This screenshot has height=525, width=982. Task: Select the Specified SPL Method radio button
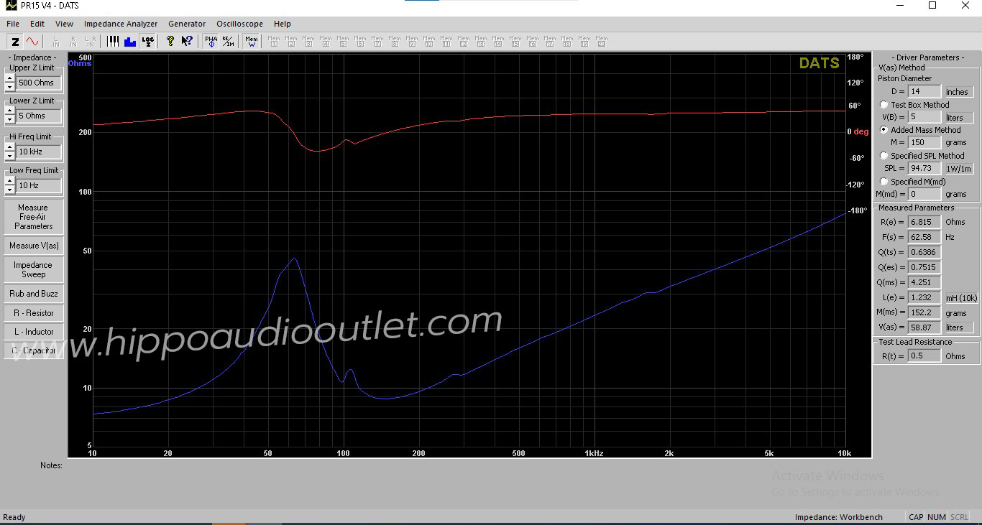884,156
